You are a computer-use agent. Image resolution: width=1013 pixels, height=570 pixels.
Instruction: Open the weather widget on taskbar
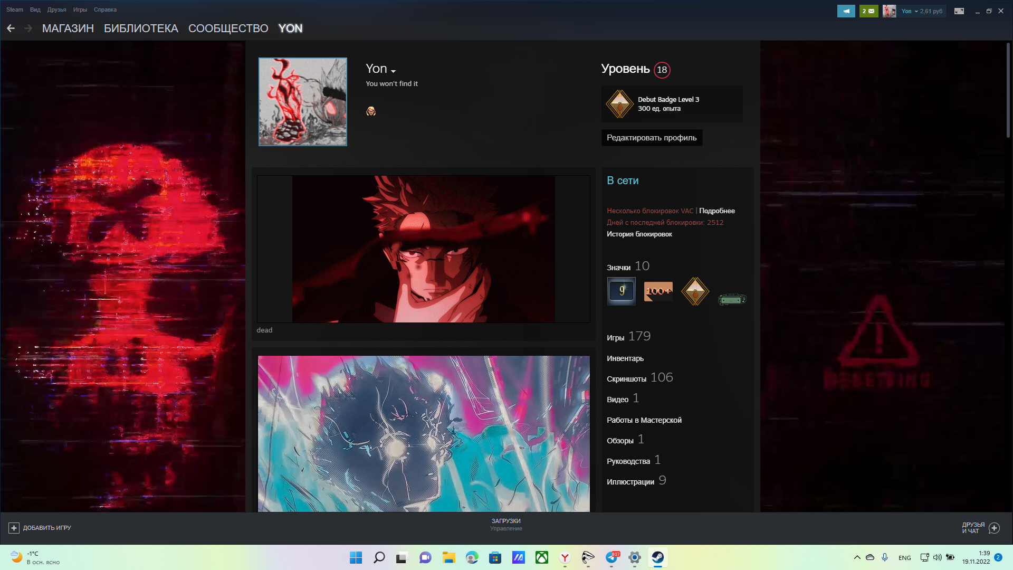(x=35, y=557)
